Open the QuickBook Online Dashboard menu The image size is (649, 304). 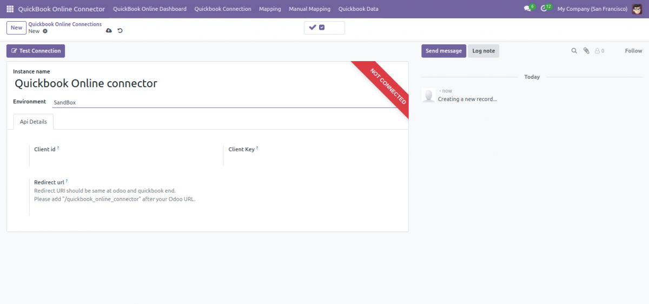point(150,9)
